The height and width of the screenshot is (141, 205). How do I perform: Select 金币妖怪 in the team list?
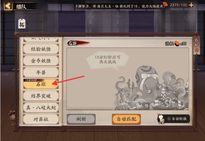pos(41,61)
